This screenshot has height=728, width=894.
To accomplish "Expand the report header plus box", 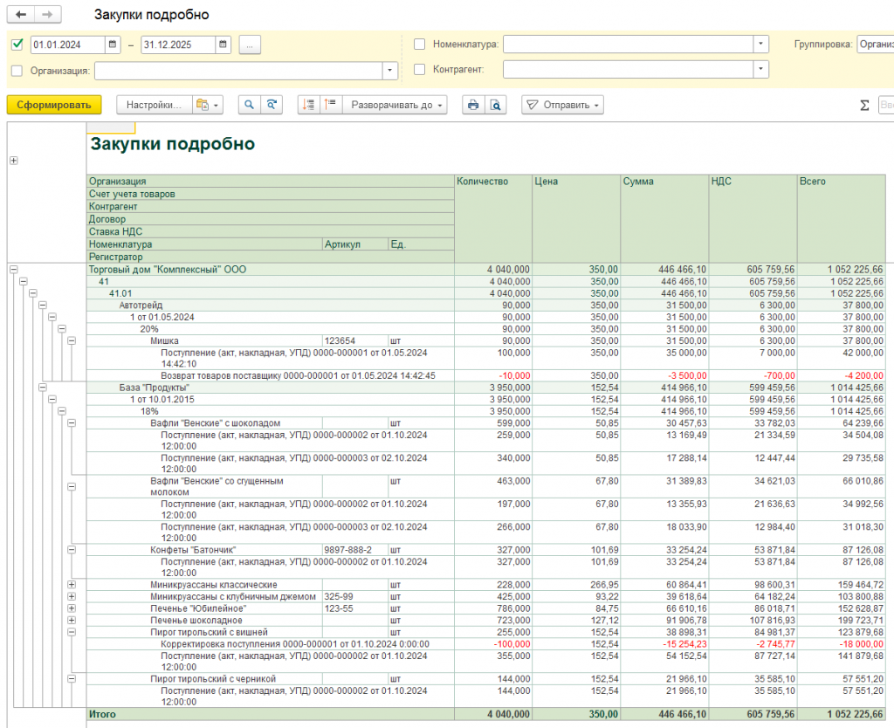I will 14,161.
